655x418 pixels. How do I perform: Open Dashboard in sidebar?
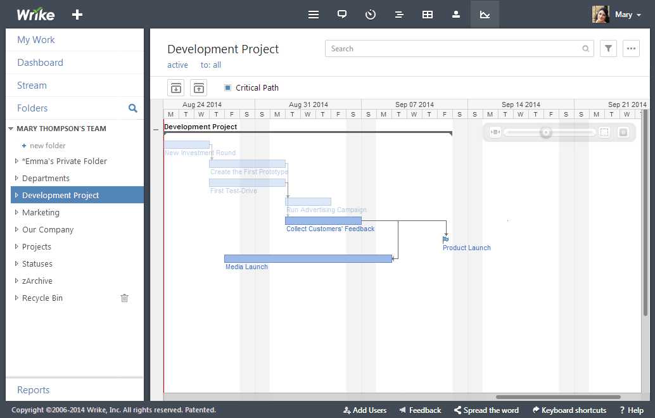(x=40, y=63)
